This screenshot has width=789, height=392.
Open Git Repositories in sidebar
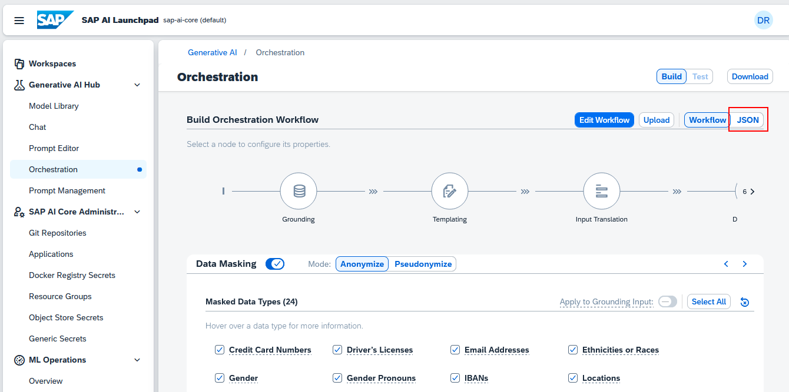pos(78,233)
